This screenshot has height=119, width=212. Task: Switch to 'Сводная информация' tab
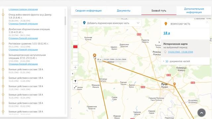[x=88, y=11]
